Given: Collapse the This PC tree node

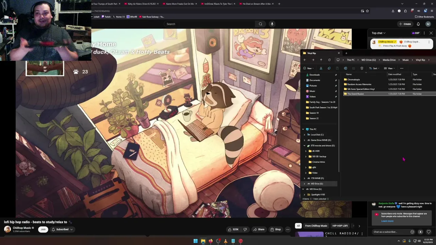Looking at the screenshot, I should point(303,129).
